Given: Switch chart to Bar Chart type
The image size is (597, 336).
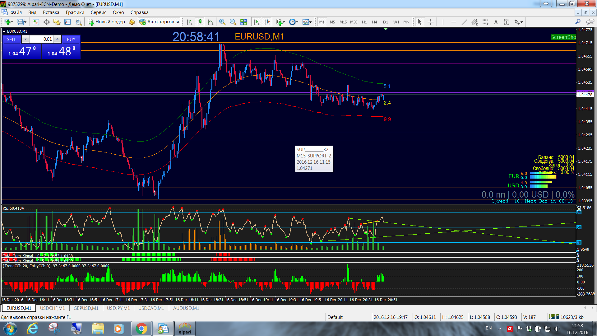Looking at the screenshot, I should coord(189,22).
